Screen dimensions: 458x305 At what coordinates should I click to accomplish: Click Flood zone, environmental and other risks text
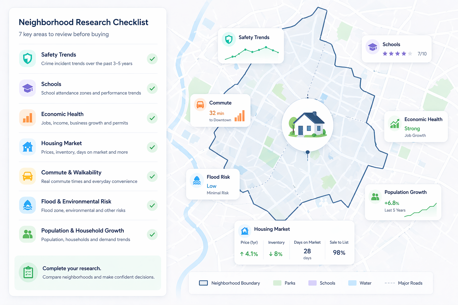[x=83, y=210]
